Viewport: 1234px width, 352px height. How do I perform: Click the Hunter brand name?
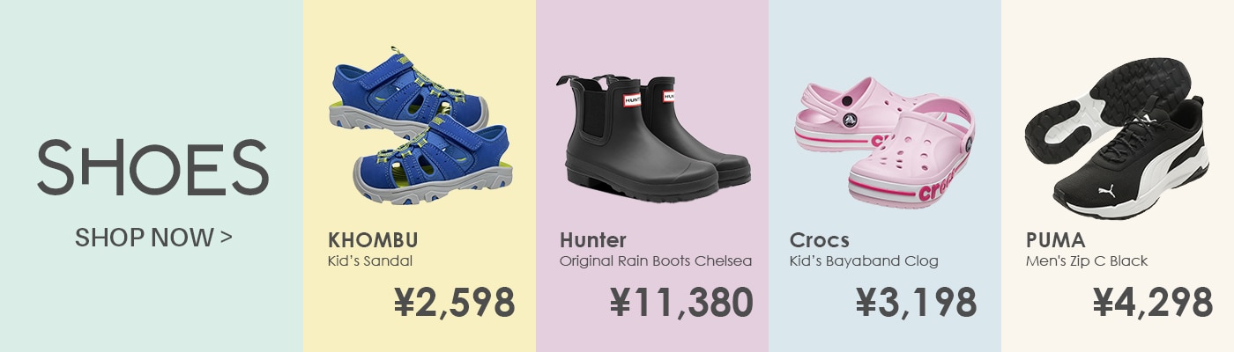(x=593, y=240)
